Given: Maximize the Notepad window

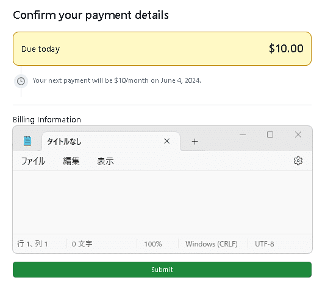Looking at the screenshot, I should click(270, 135).
